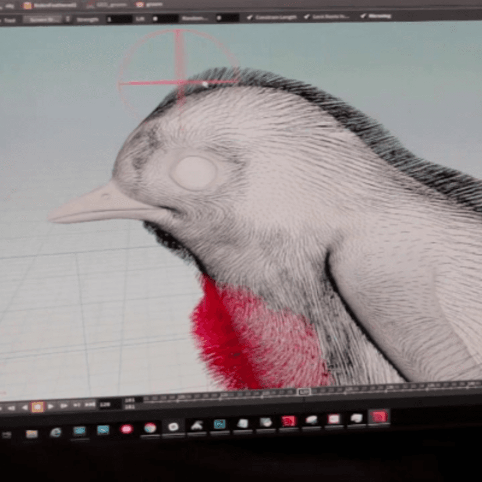Click the orange real-time toggle in playbar
Screen dimensions: 482x482
pos(37,407)
